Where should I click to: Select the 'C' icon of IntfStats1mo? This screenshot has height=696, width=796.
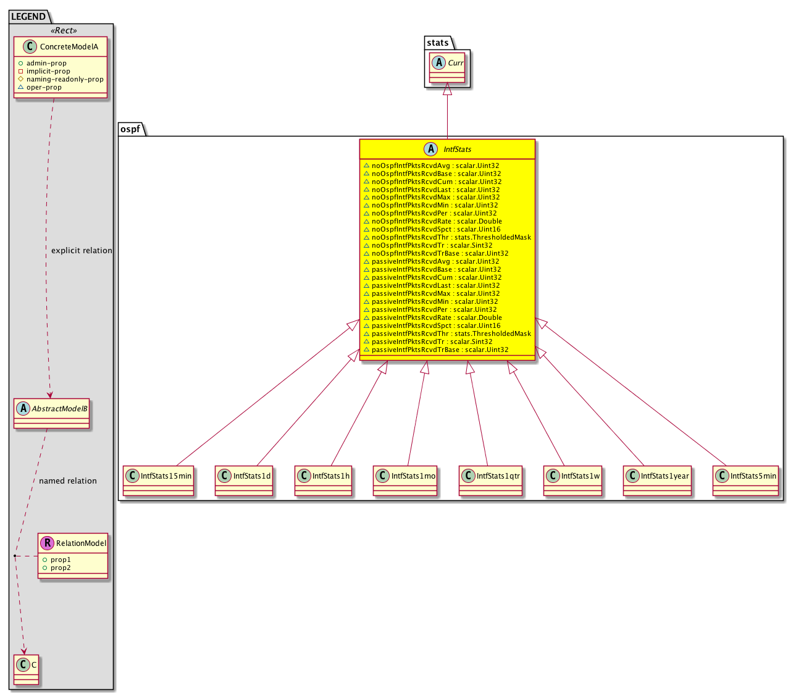pos(383,476)
